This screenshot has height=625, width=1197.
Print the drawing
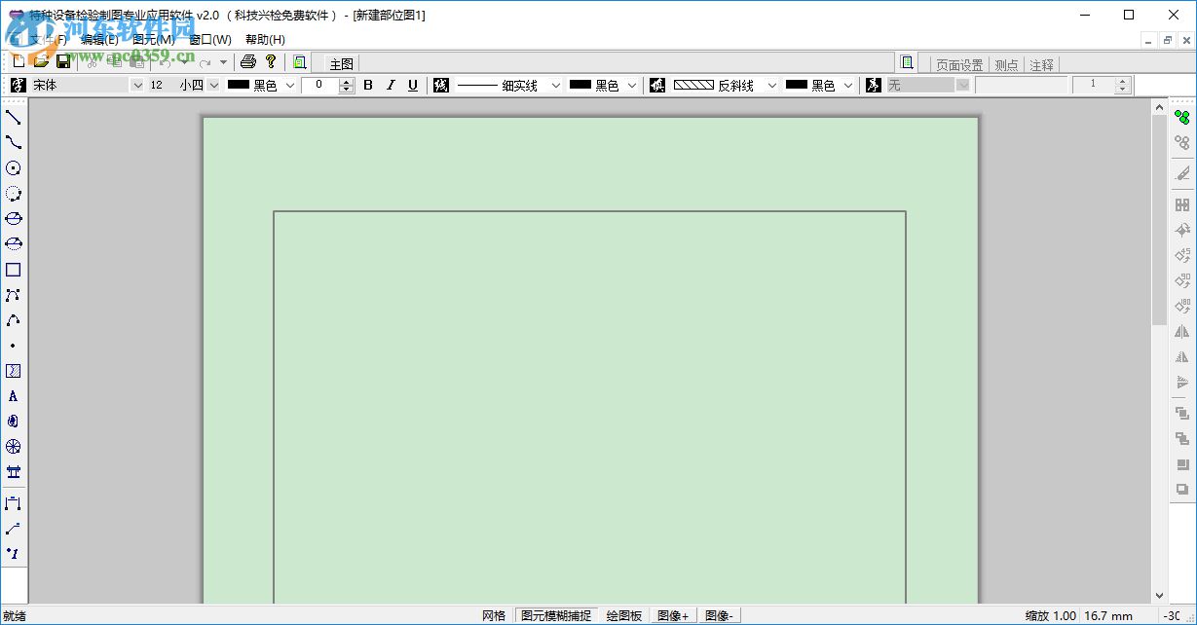click(x=248, y=61)
